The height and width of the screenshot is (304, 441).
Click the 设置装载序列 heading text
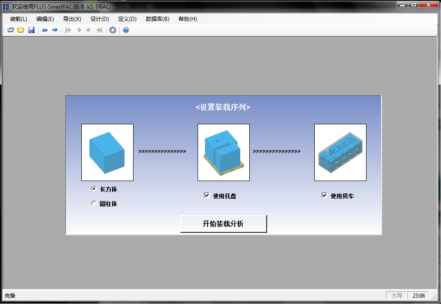click(x=223, y=107)
